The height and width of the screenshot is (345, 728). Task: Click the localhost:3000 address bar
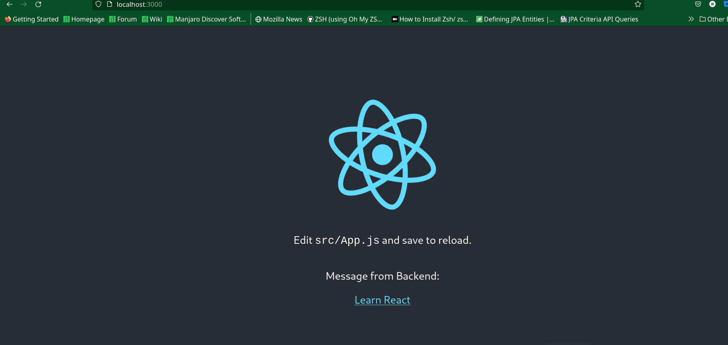tap(368, 4)
